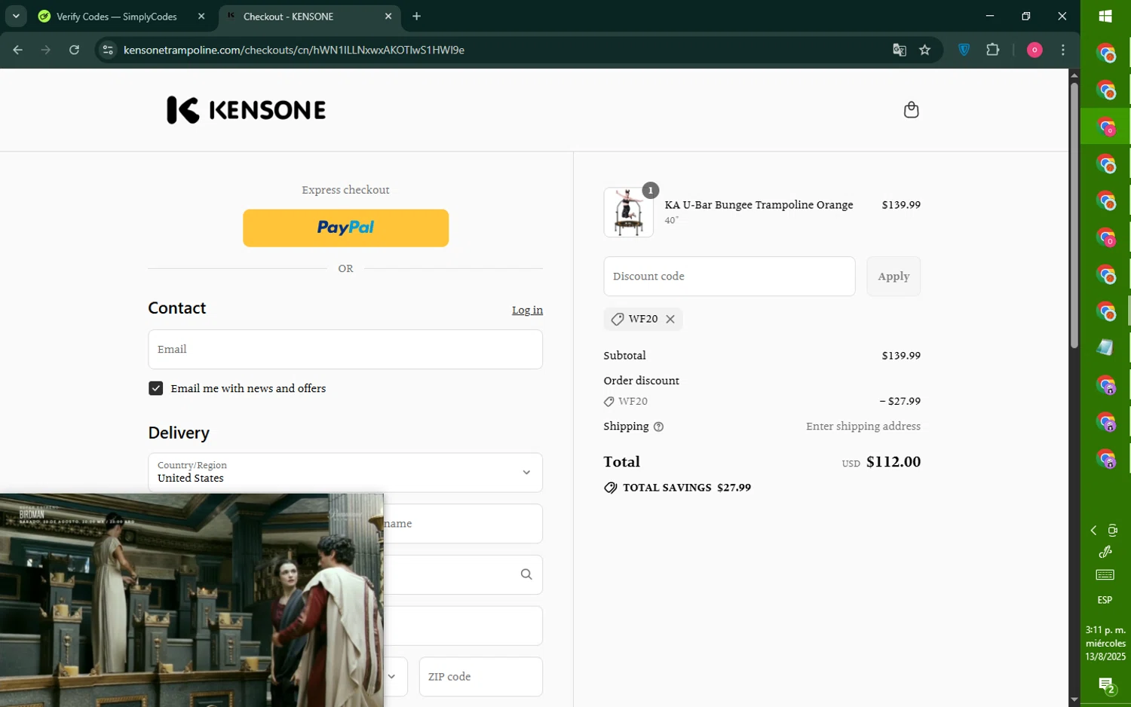Reload the checkout page
Screen dimensions: 1131x707
pyautogui.click(x=74, y=50)
